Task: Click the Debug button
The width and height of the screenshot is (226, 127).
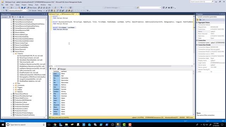Action: point(40,11)
